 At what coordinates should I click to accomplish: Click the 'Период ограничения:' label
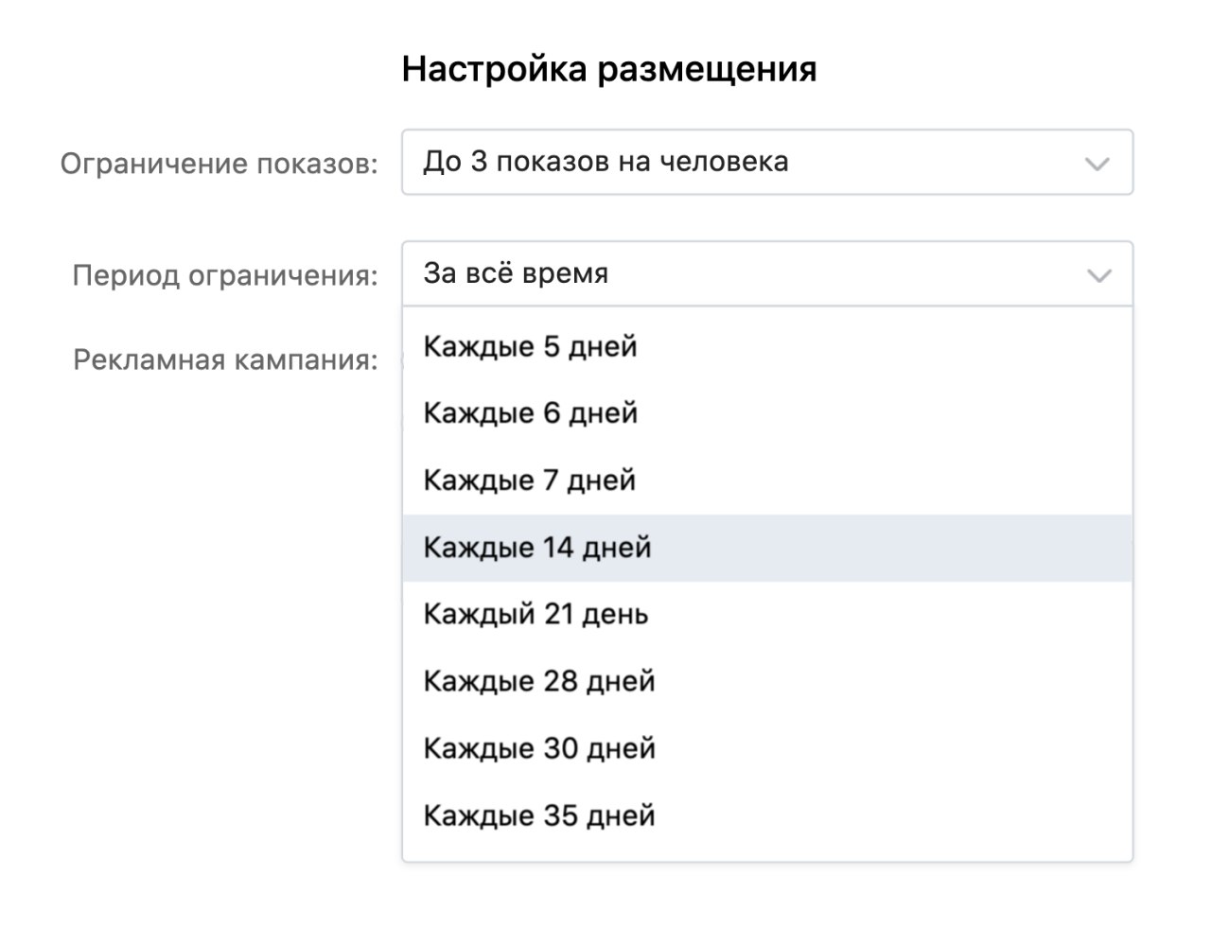tap(225, 275)
